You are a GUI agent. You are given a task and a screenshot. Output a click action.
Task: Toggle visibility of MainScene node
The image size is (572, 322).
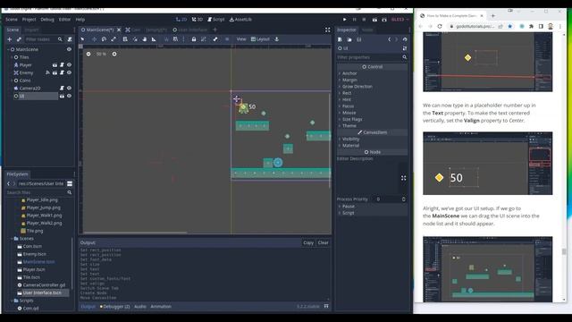point(69,49)
